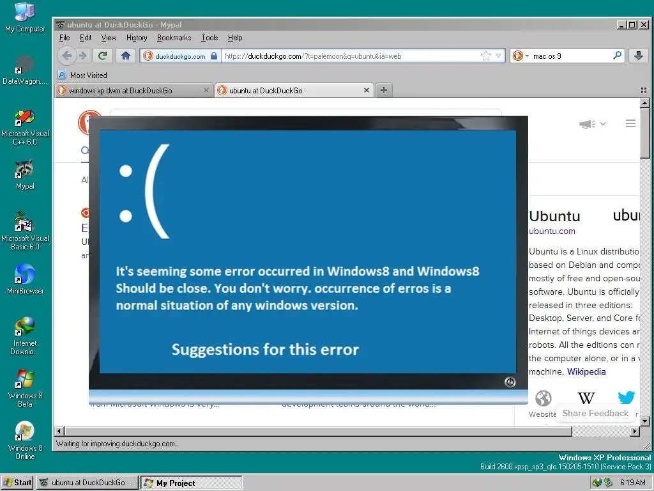Open the search engine selector dropdown
654x491 pixels.
pyautogui.click(x=521, y=56)
